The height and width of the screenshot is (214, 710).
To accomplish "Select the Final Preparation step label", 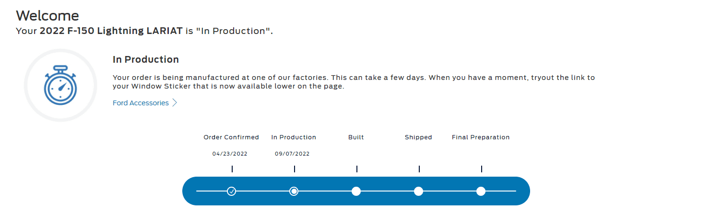I will pos(481,137).
